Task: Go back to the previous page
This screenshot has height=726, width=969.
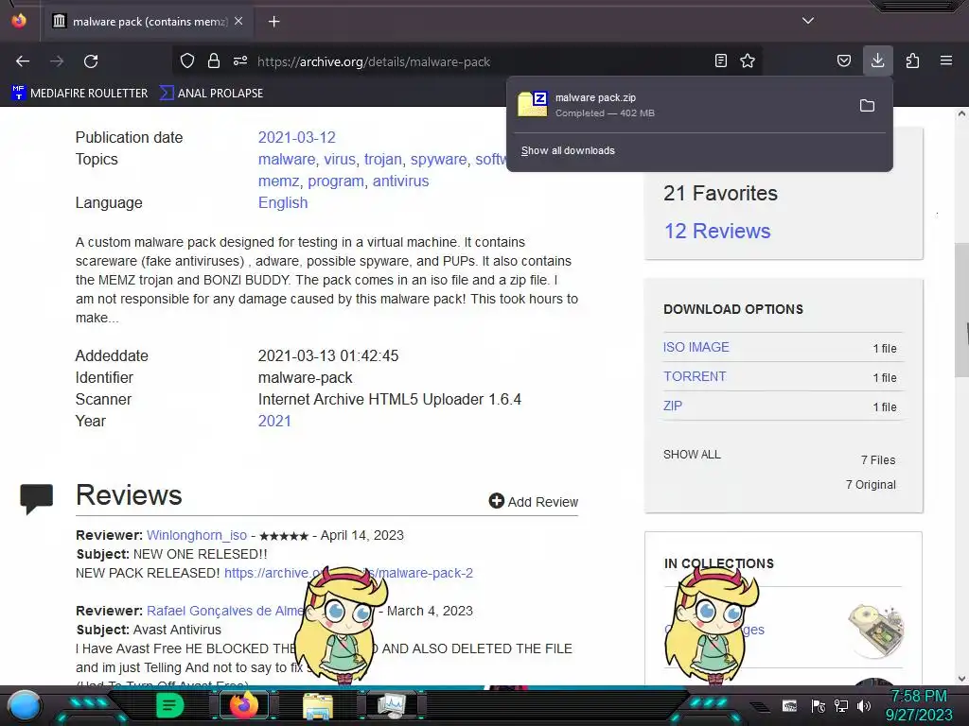Action: pyautogui.click(x=23, y=61)
